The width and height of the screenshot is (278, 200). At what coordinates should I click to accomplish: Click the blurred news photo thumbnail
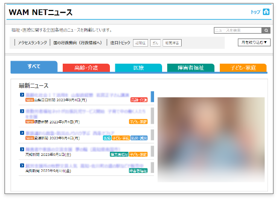tap(211, 139)
